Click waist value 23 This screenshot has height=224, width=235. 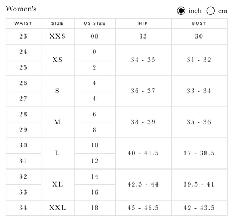pos(23,36)
